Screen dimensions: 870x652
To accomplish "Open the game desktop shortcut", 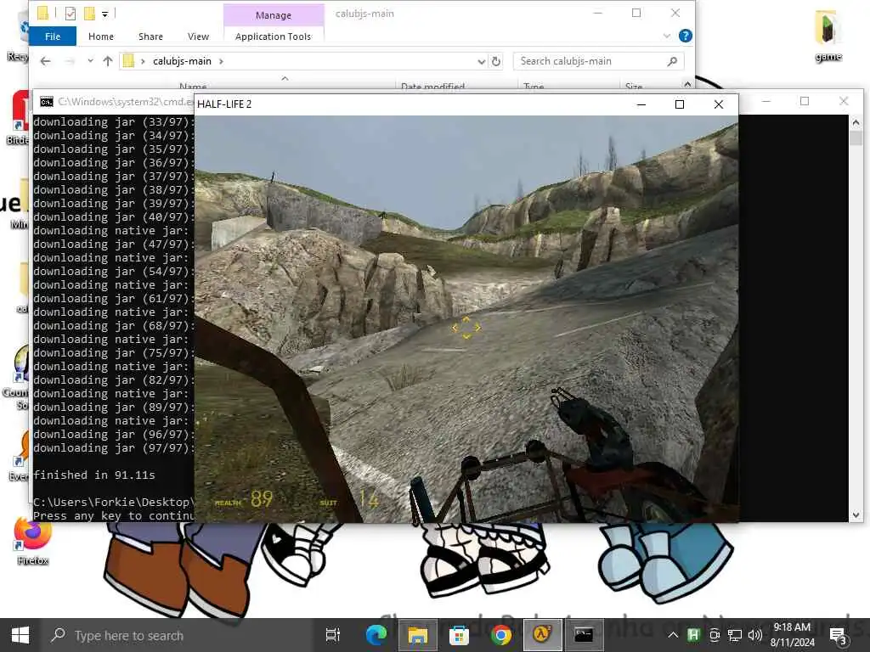I will click(x=828, y=35).
